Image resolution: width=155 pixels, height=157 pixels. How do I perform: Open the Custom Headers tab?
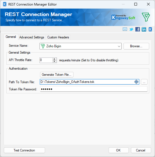click(x=58, y=37)
